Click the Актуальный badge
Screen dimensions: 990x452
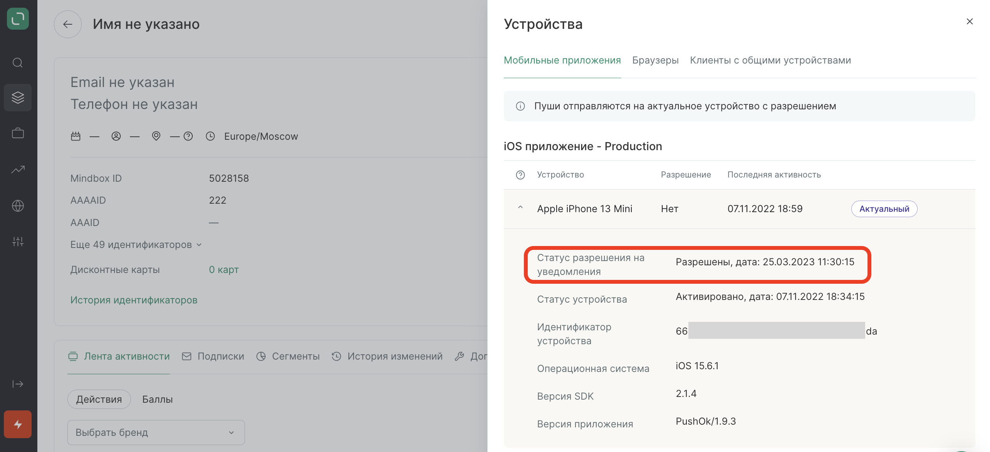[x=884, y=209]
